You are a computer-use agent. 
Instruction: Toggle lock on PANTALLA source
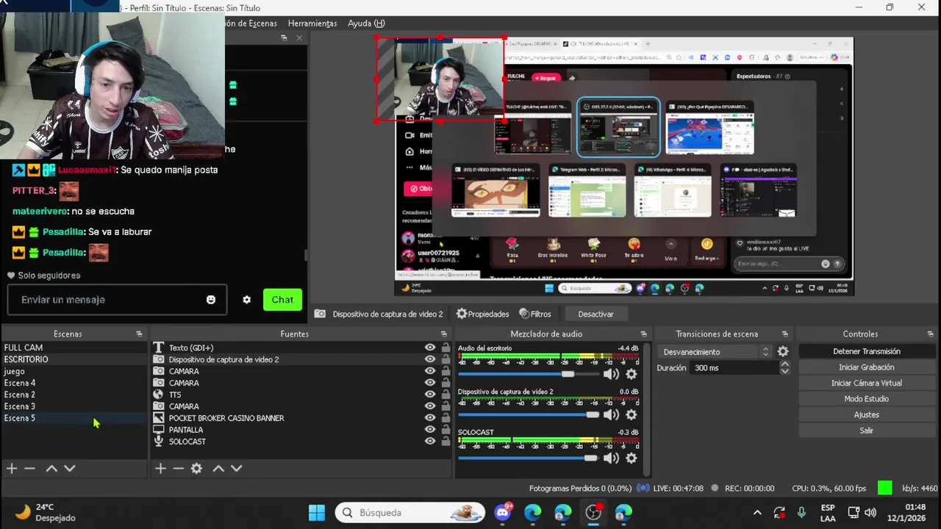[x=446, y=430]
